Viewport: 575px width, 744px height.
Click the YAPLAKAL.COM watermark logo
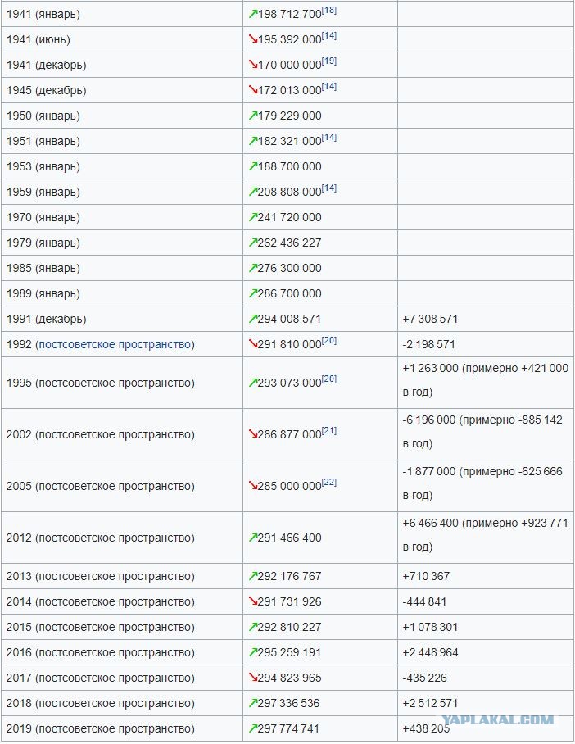[498, 719]
